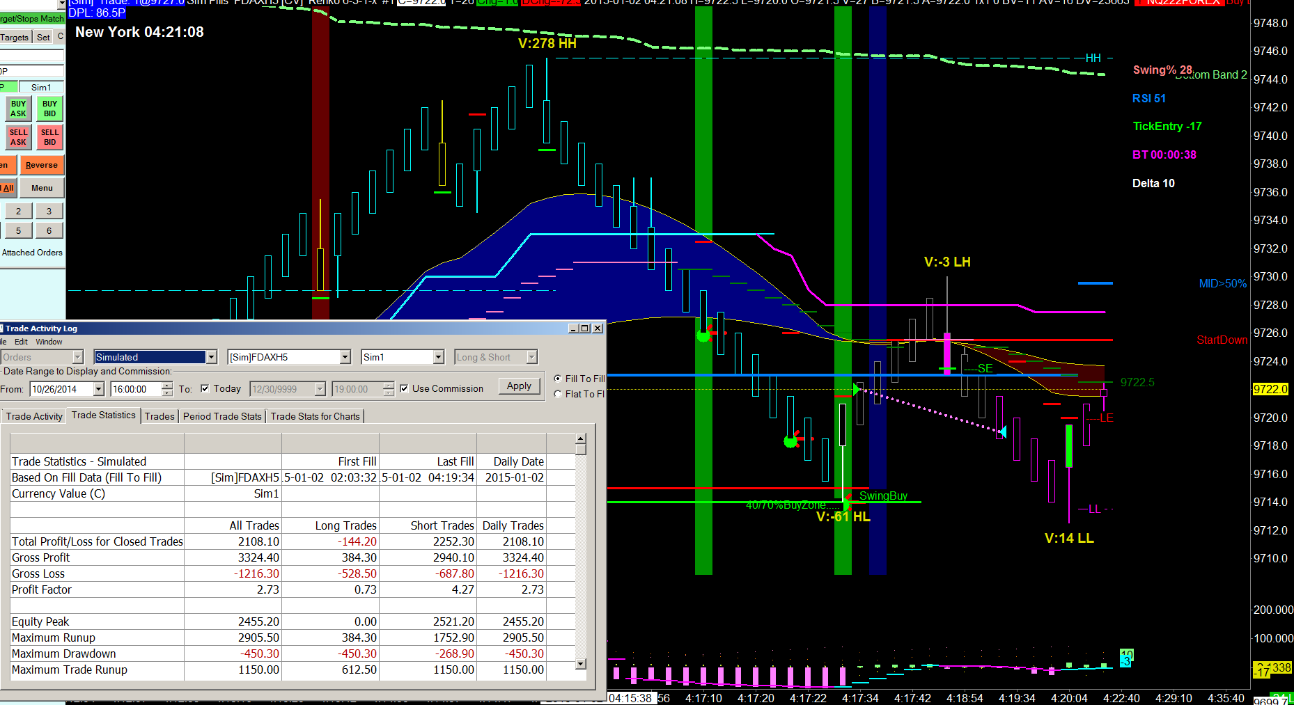1294x705 pixels.
Task: Switch to the Trades tab
Action: point(159,416)
